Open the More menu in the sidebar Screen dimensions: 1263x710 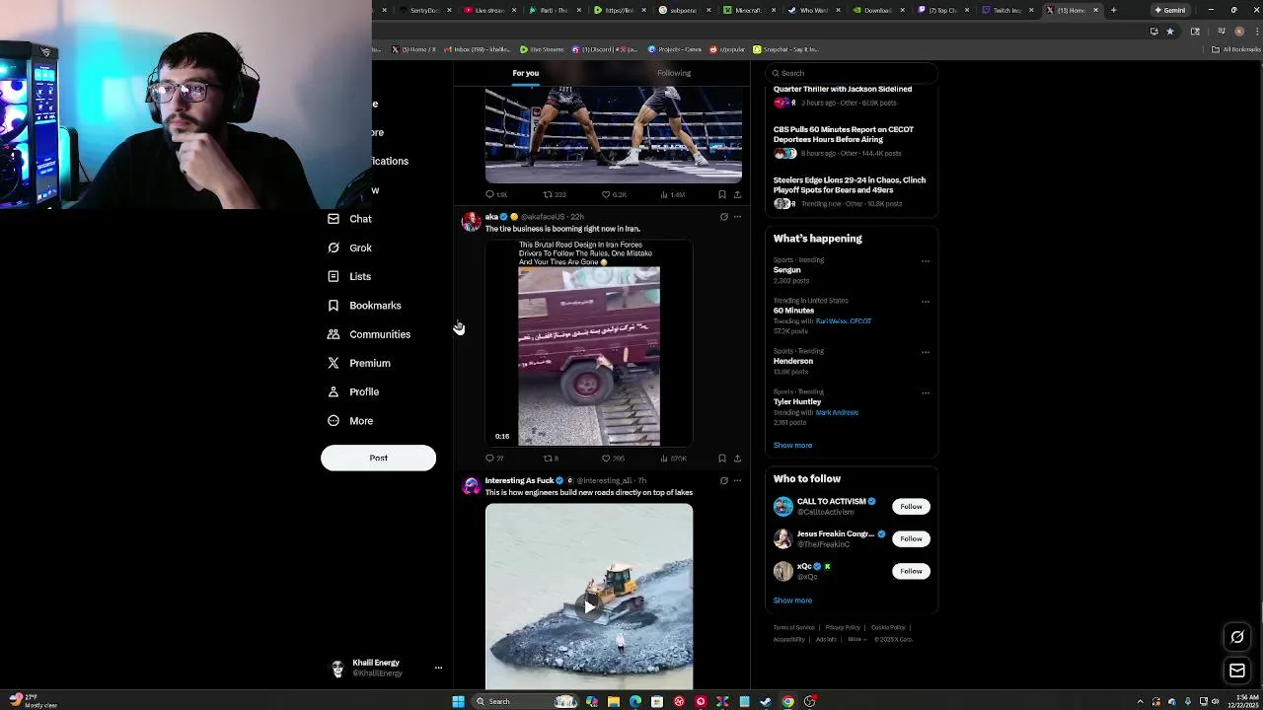tap(350, 421)
